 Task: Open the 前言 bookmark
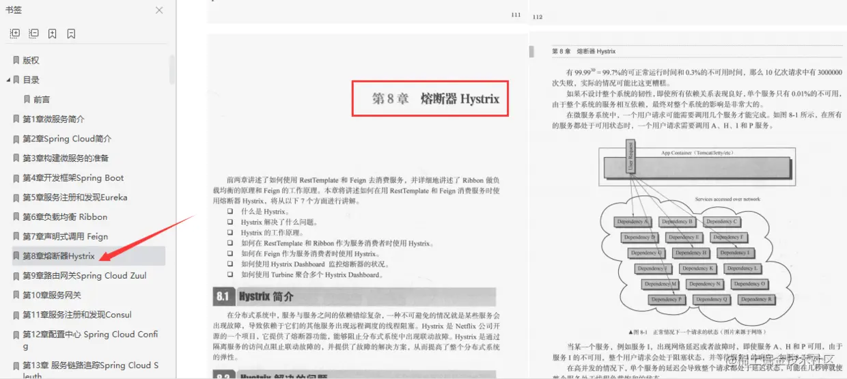tap(42, 99)
